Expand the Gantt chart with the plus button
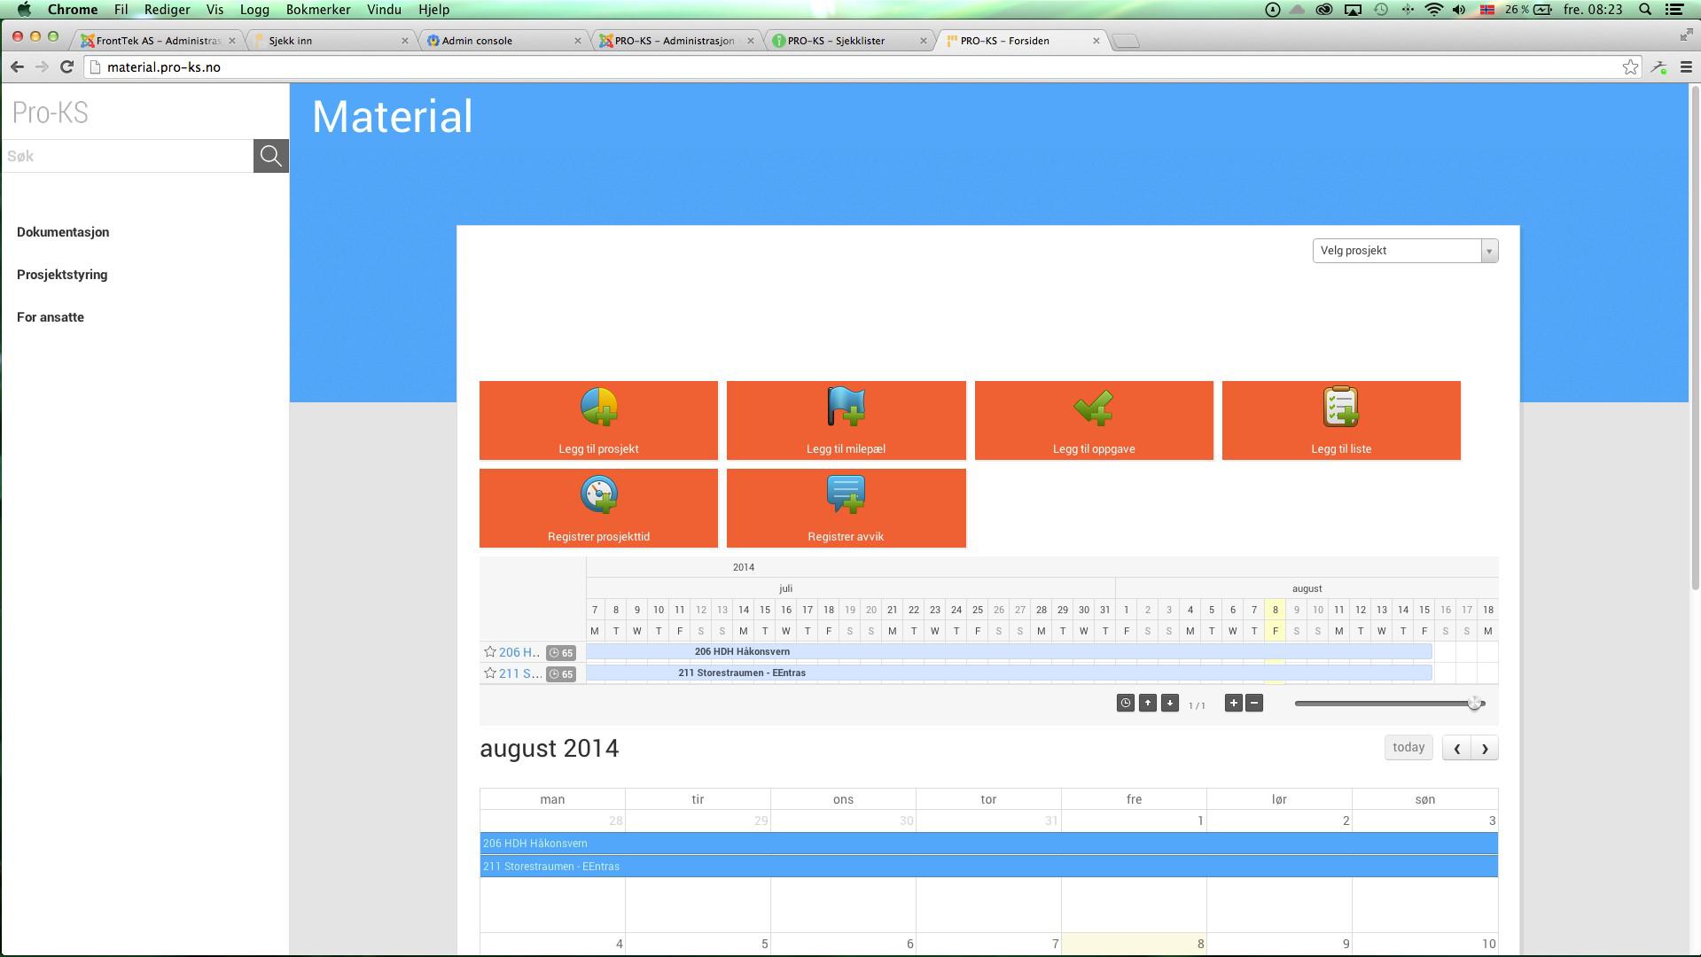This screenshot has height=957, width=1701. pos(1233,704)
